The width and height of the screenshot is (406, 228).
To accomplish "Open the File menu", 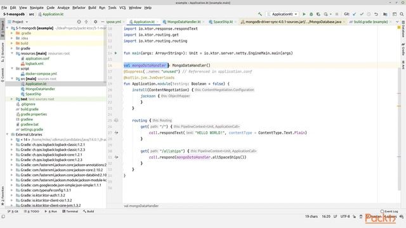I will 4,8.
